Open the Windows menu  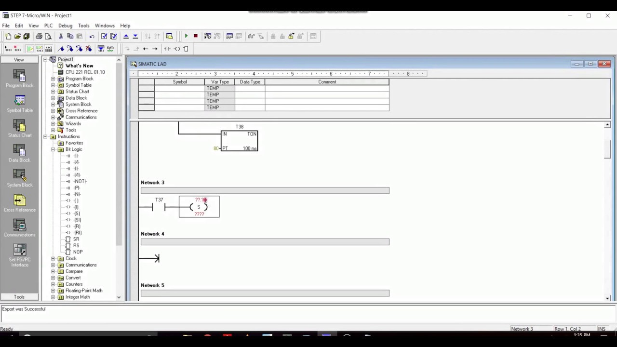pos(105,26)
